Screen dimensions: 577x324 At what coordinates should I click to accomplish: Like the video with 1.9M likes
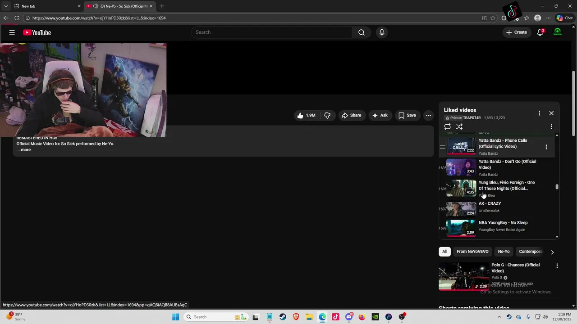pos(306,115)
